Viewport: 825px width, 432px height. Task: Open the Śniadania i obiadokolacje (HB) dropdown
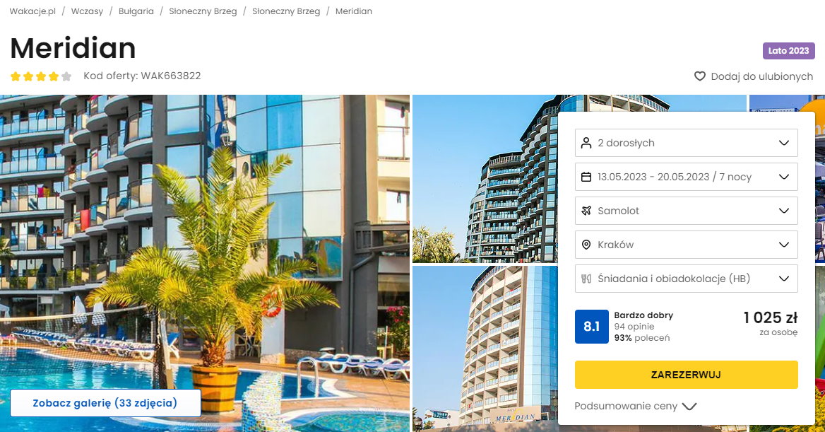(686, 279)
